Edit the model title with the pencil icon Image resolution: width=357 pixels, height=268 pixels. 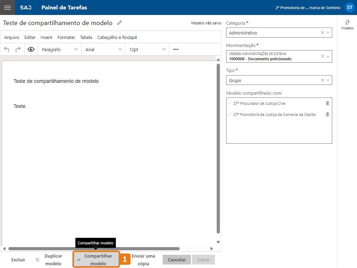click(119, 23)
